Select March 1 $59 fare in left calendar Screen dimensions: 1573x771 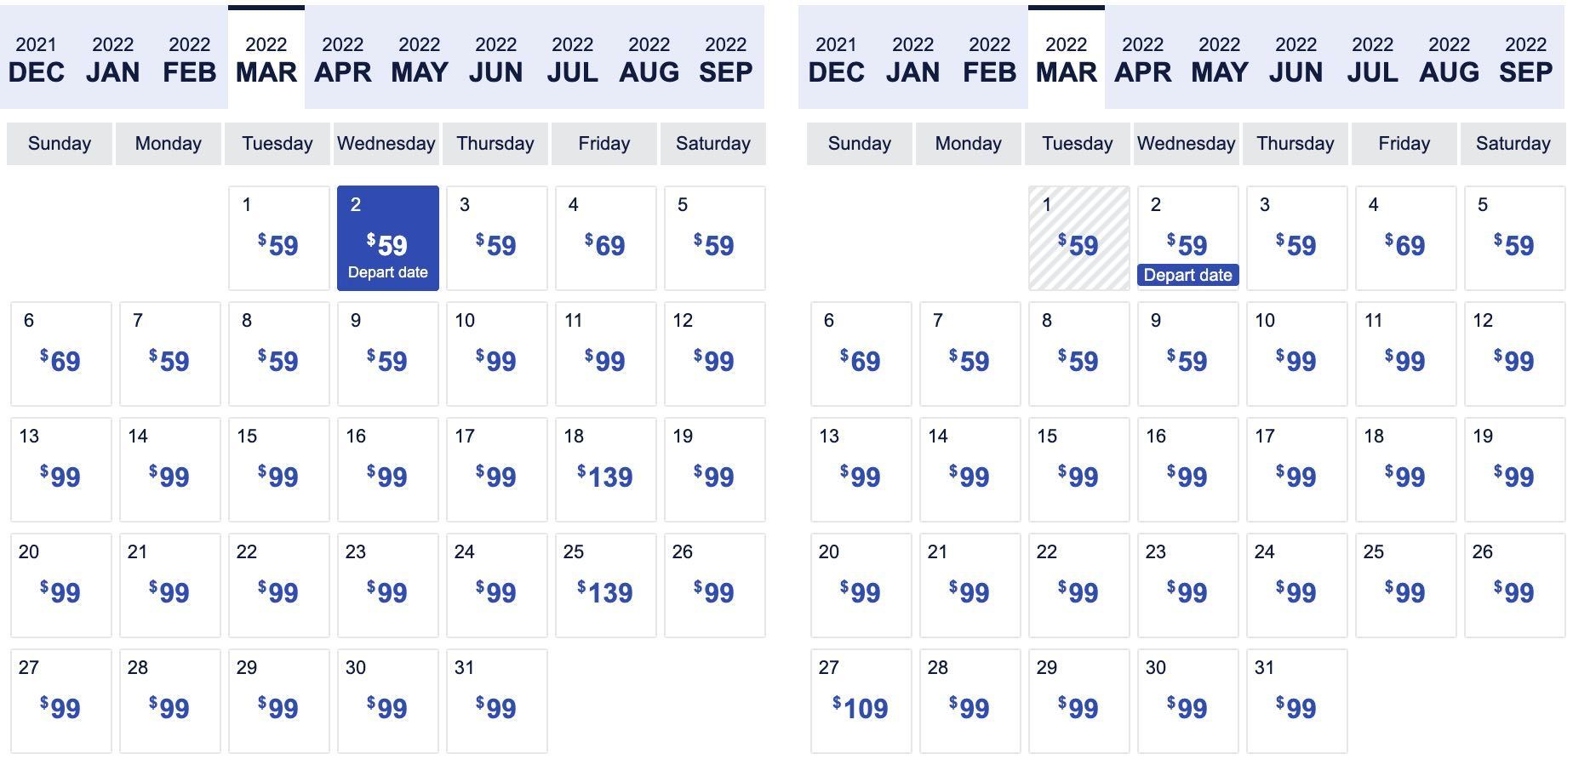[278, 238]
